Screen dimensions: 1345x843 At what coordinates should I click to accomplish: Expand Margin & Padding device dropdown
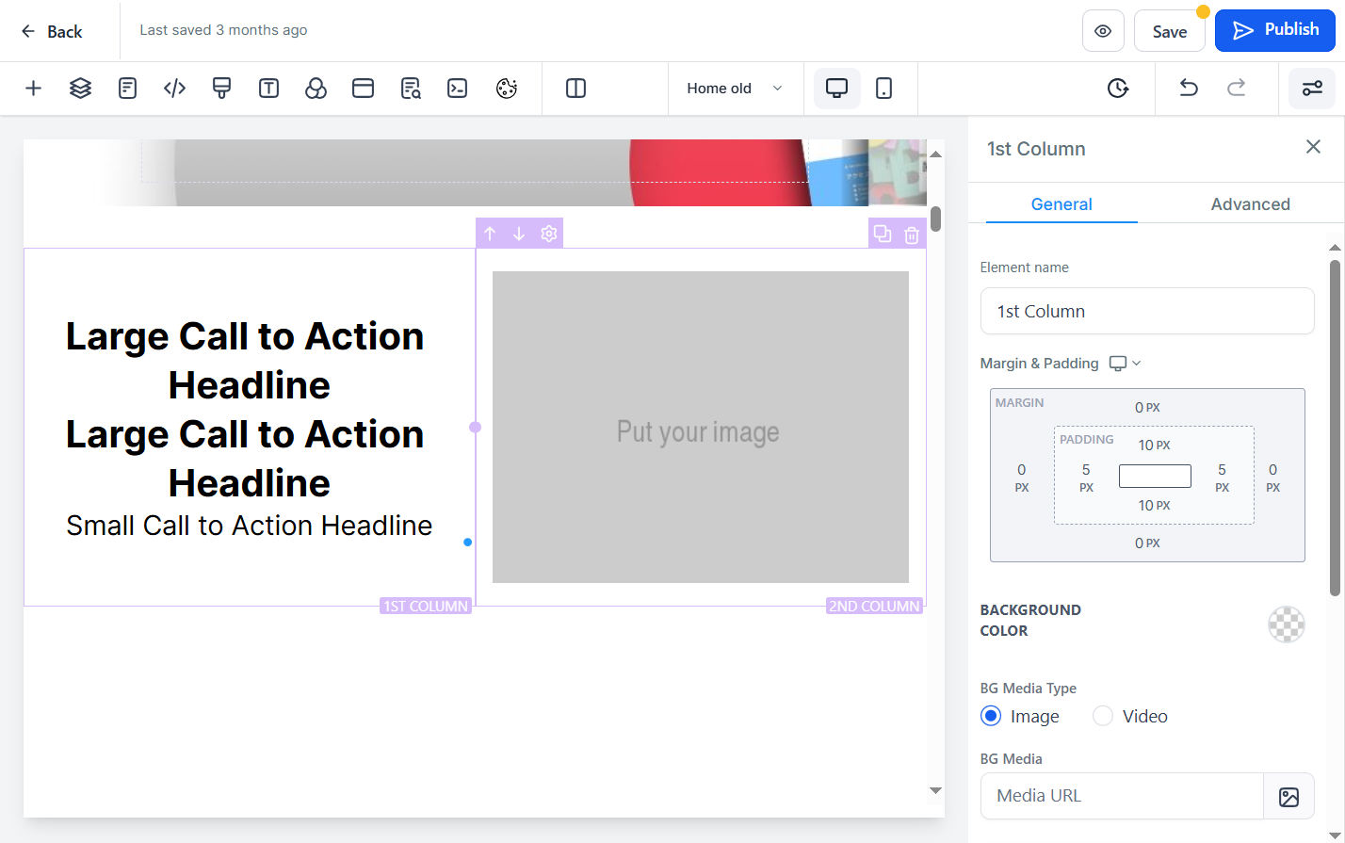point(1125,364)
